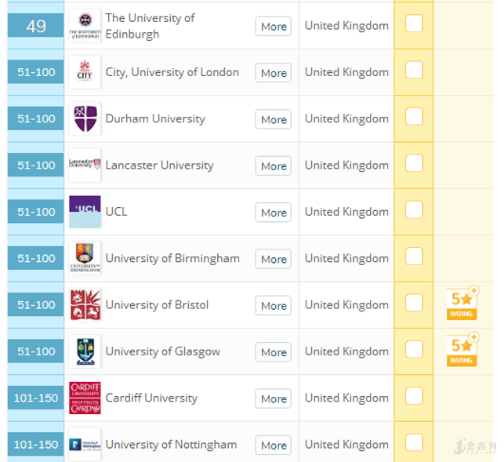Screen dimensions: 504x462
Task: Open the 5-star rating badge for Glasgow
Action: (x=462, y=351)
